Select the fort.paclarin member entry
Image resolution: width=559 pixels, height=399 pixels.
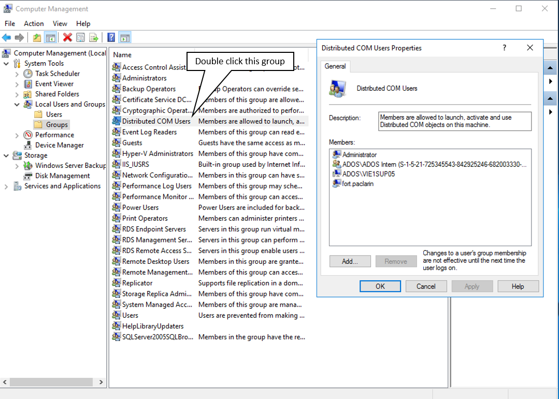[357, 183]
